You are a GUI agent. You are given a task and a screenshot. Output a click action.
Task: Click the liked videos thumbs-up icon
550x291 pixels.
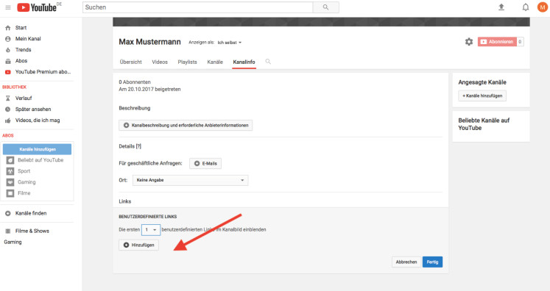pos(7,121)
